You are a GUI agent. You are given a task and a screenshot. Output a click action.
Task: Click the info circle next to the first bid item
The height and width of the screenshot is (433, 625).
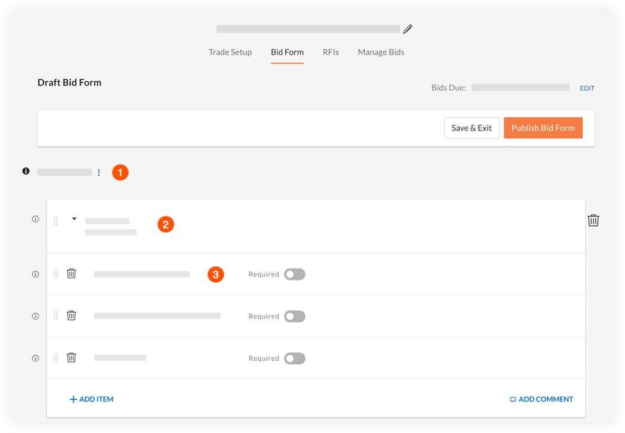(35, 273)
